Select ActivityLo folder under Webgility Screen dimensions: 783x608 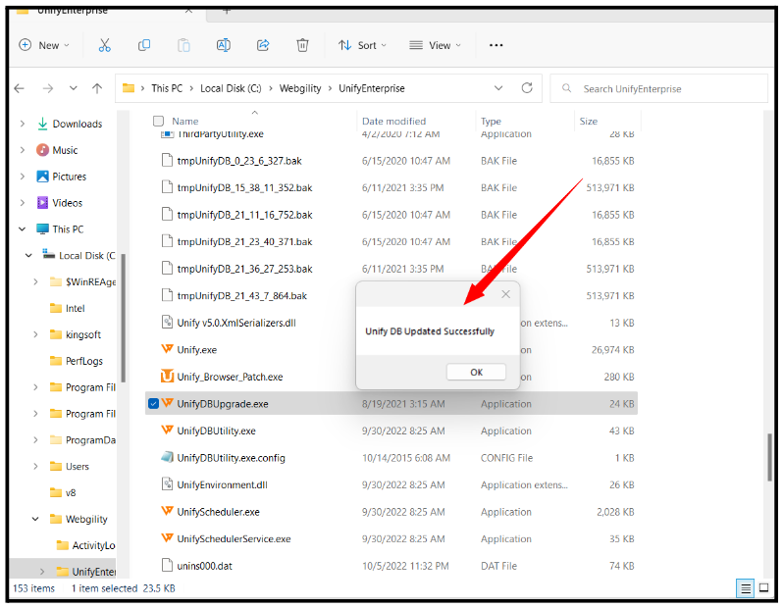(x=93, y=545)
